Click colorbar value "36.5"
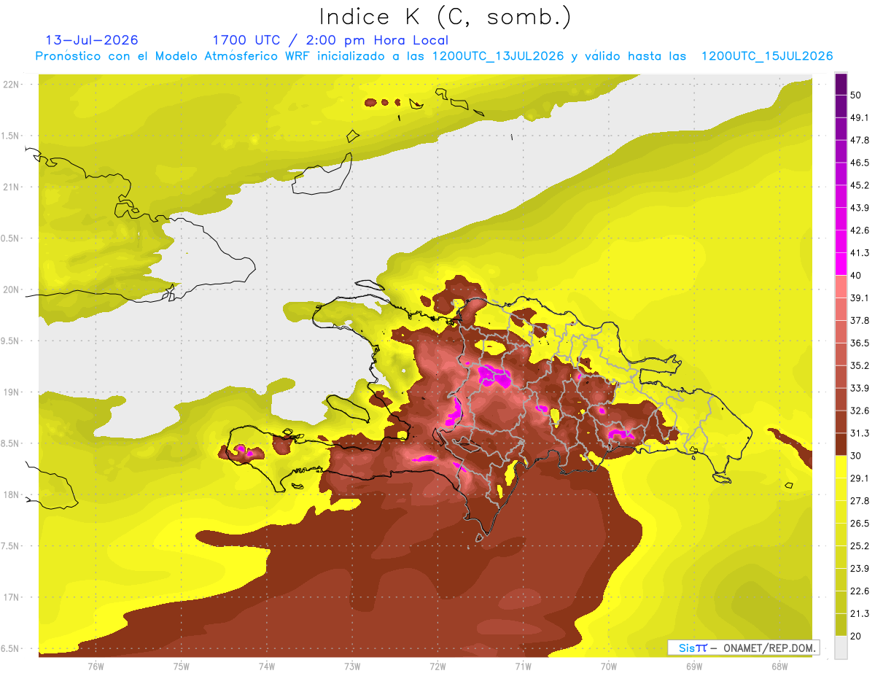Screen dimensions: 875x676 pos(860,343)
